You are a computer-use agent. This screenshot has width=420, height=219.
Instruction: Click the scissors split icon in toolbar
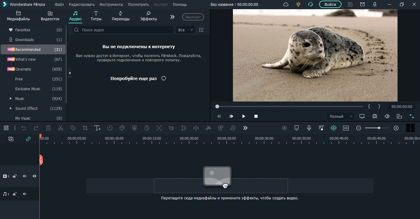pos(61,128)
